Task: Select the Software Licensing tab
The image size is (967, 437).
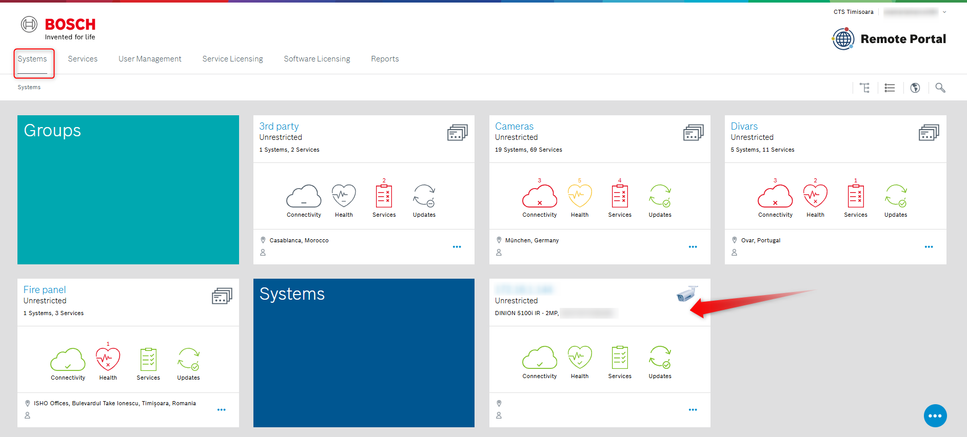Action: click(x=317, y=59)
